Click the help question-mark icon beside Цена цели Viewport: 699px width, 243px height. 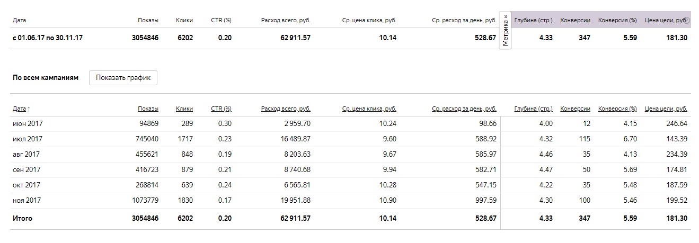click(x=687, y=21)
